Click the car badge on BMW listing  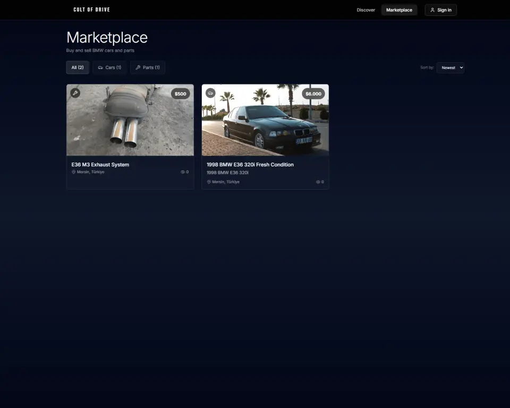click(x=210, y=93)
